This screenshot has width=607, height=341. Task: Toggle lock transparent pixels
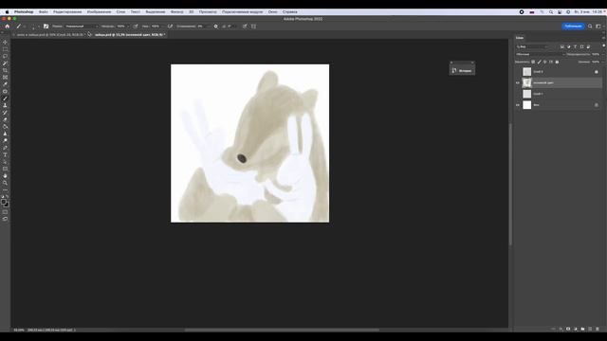click(x=533, y=62)
